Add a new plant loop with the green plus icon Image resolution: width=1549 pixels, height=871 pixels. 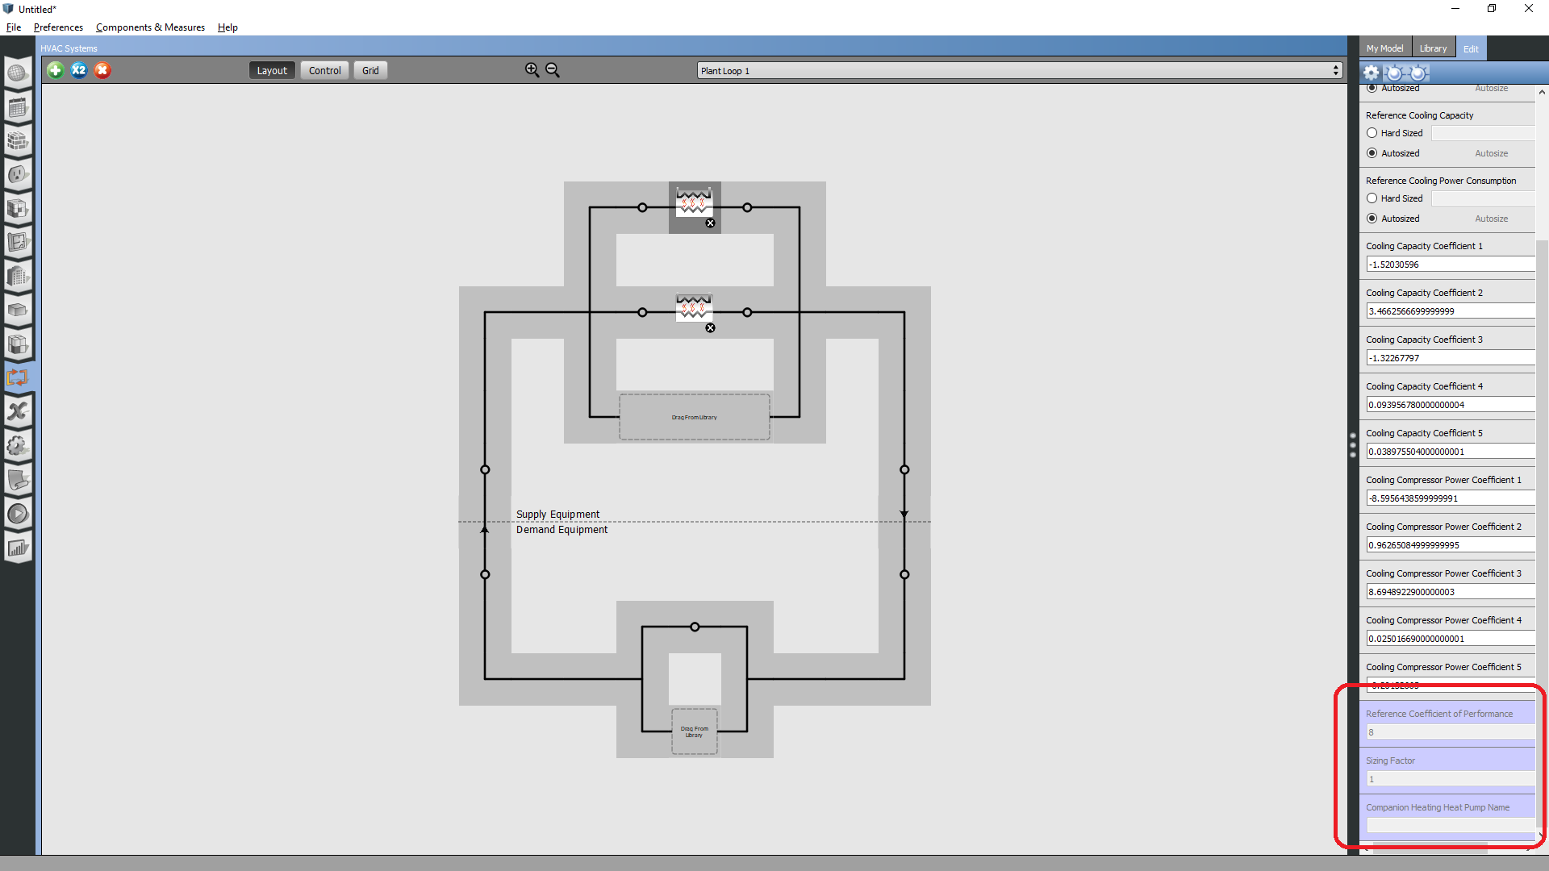coord(55,70)
